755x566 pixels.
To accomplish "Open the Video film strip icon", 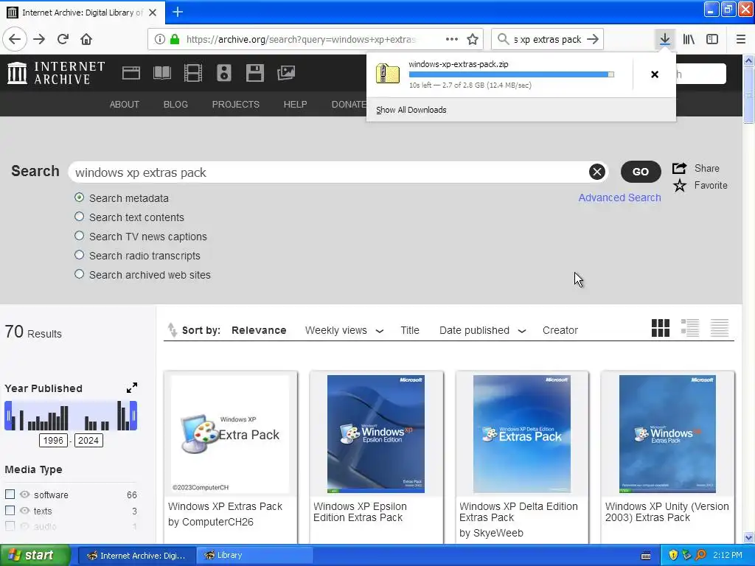I will [193, 73].
